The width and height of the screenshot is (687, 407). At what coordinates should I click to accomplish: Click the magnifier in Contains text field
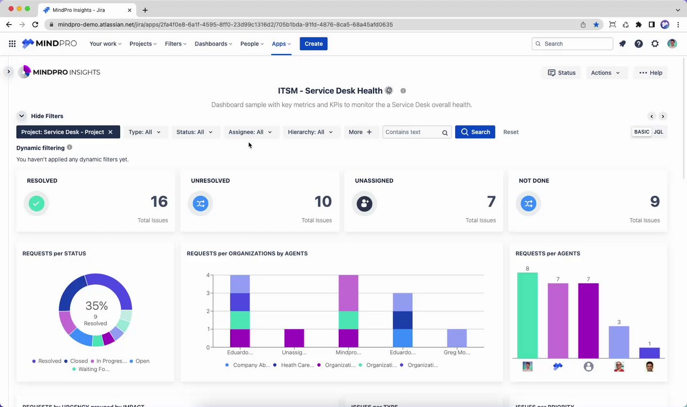[x=445, y=132]
